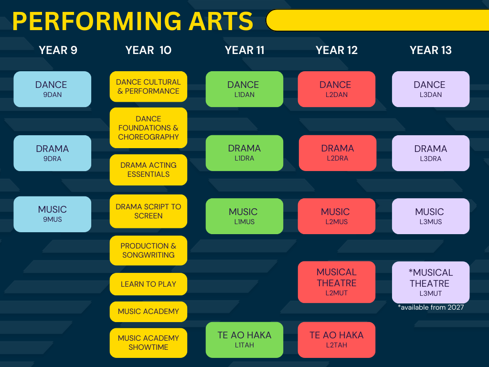Click the Year 12 column heading

click(x=336, y=50)
